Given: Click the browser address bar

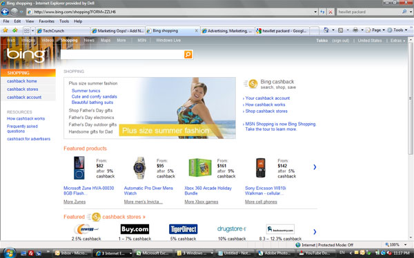Looking at the screenshot, I should (x=170, y=12).
